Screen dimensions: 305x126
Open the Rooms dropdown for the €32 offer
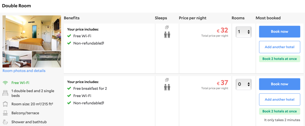point(244,32)
